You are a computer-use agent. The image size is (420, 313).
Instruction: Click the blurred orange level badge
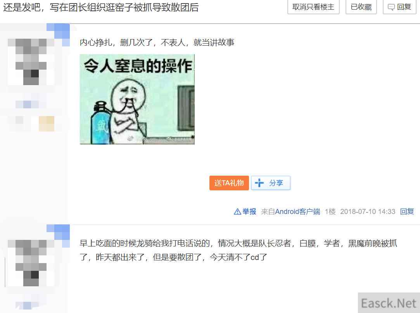pyautogui.click(x=47, y=123)
